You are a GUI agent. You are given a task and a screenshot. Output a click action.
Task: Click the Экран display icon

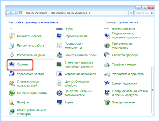point(59,102)
